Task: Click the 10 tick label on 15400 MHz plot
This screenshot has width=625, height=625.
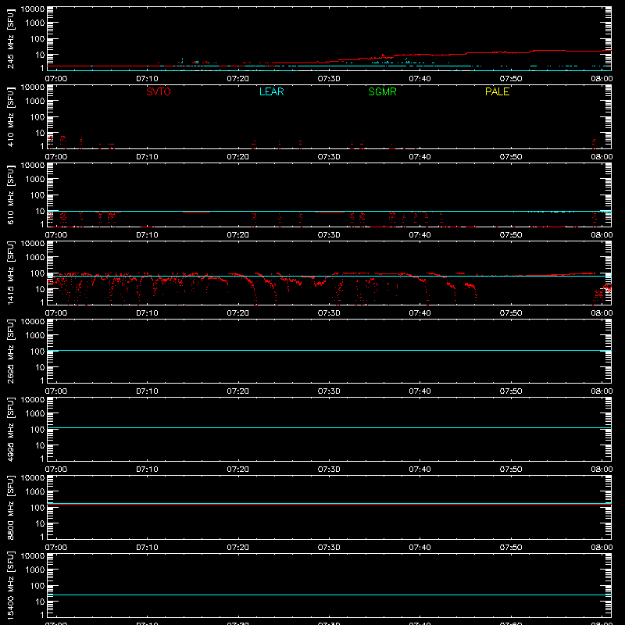Action: (40, 602)
